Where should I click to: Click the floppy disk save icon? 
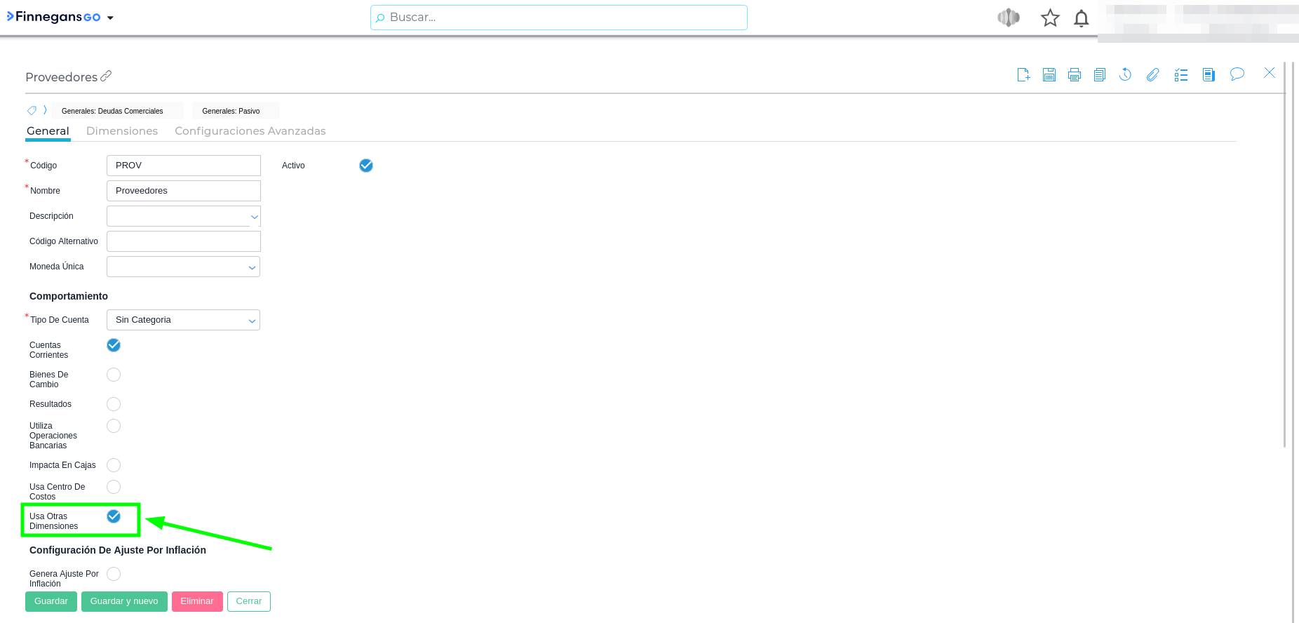point(1049,75)
